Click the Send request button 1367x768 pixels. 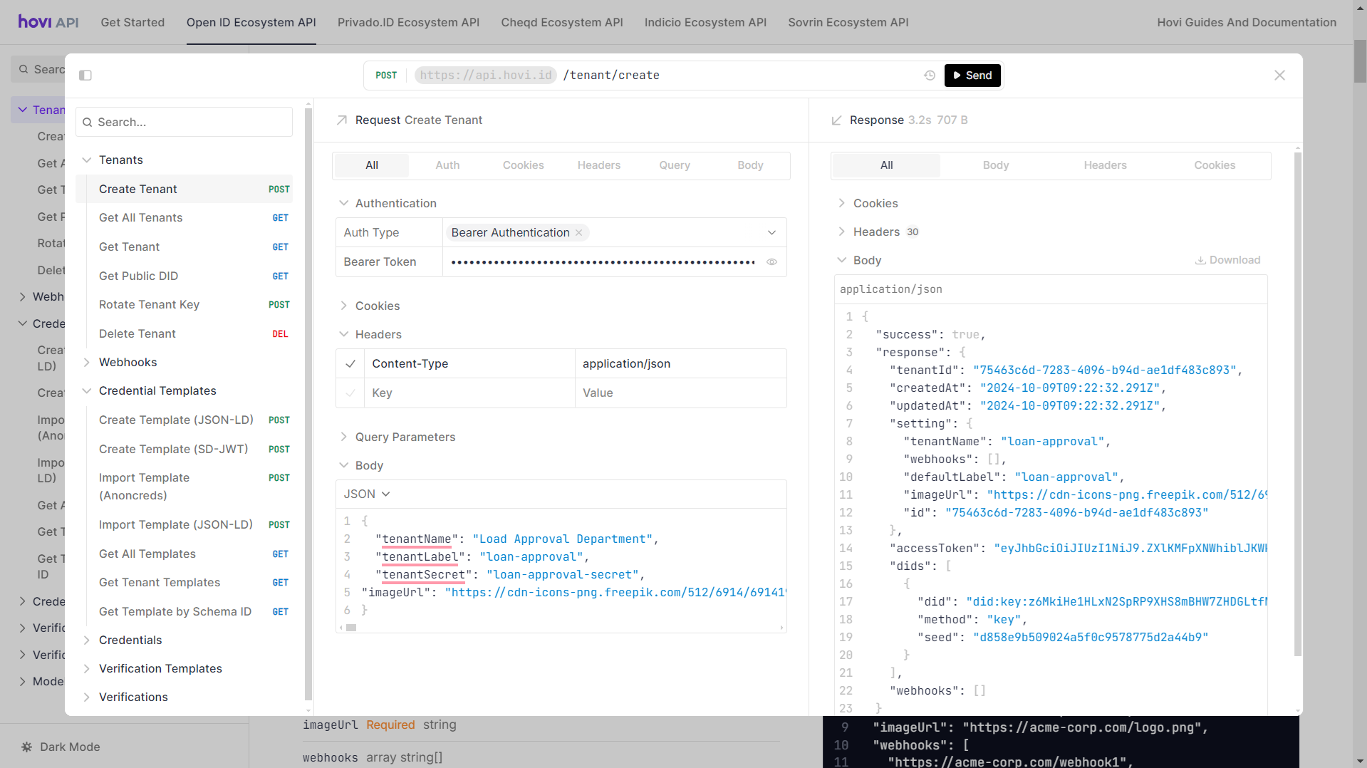[x=972, y=76]
